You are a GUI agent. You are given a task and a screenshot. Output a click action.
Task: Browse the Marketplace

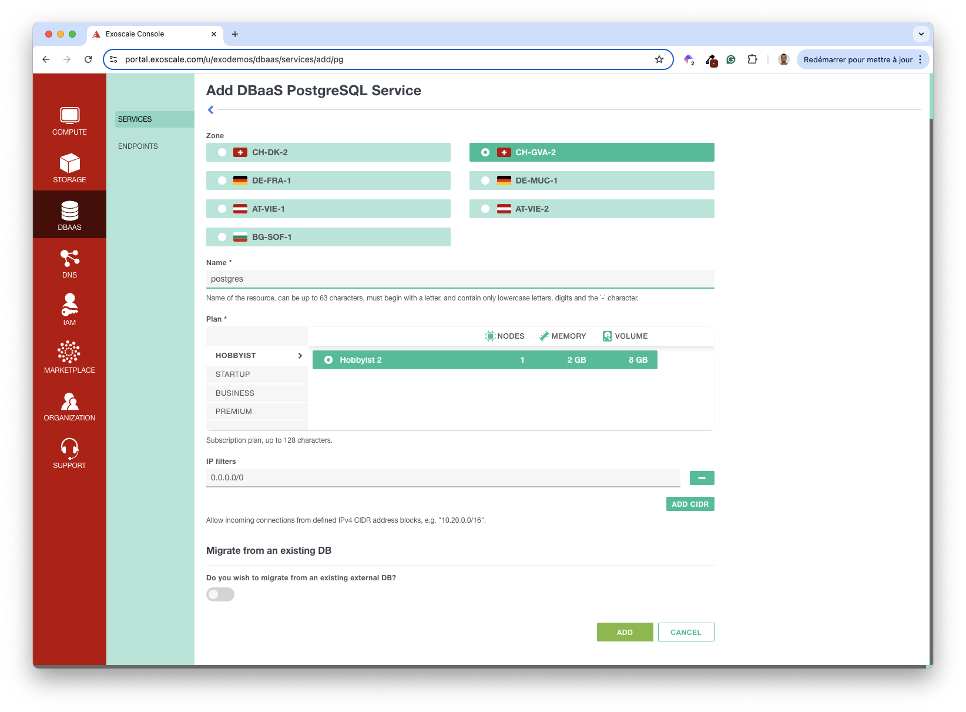tap(69, 357)
